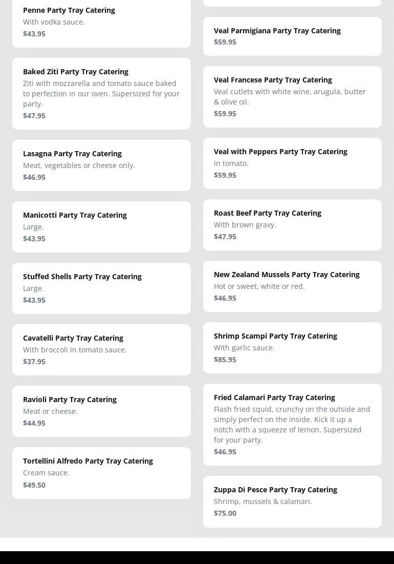Select Tortellini Alfredo Party Tray Catering

click(x=101, y=473)
